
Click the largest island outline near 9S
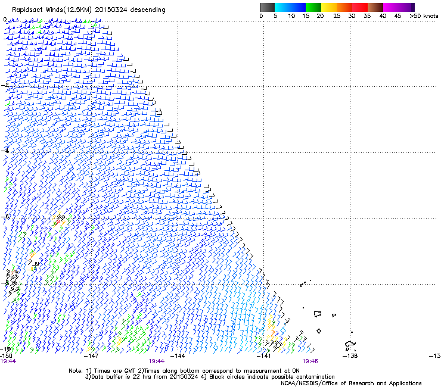coord(318,314)
